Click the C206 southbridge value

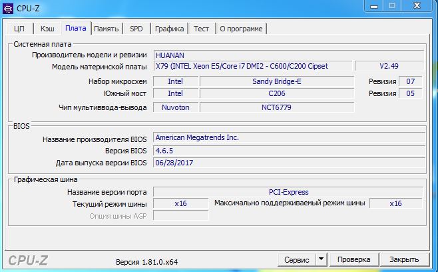(x=277, y=93)
